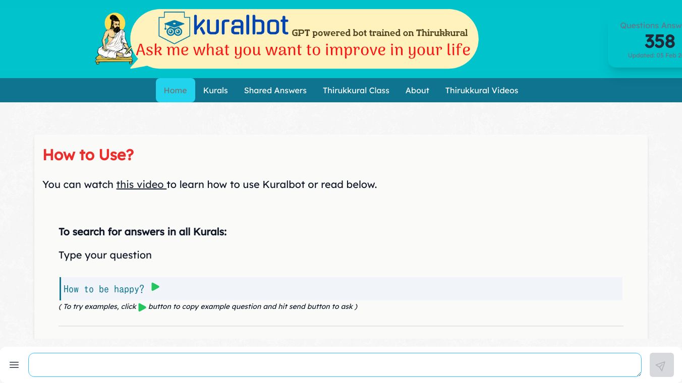
Task: Click the Thiruvalluvar seated figure image
Action: pyautogui.click(x=113, y=39)
